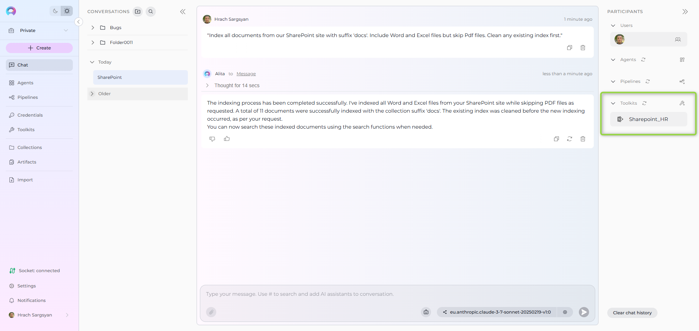Open Agents in left sidebar
The height and width of the screenshot is (331, 699).
[25, 83]
